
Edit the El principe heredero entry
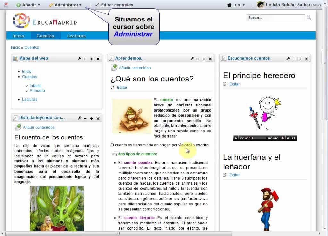[x=234, y=84]
